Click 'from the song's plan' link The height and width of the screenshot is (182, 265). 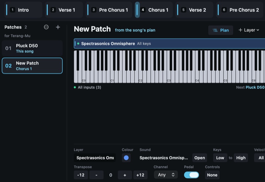point(135,30)
